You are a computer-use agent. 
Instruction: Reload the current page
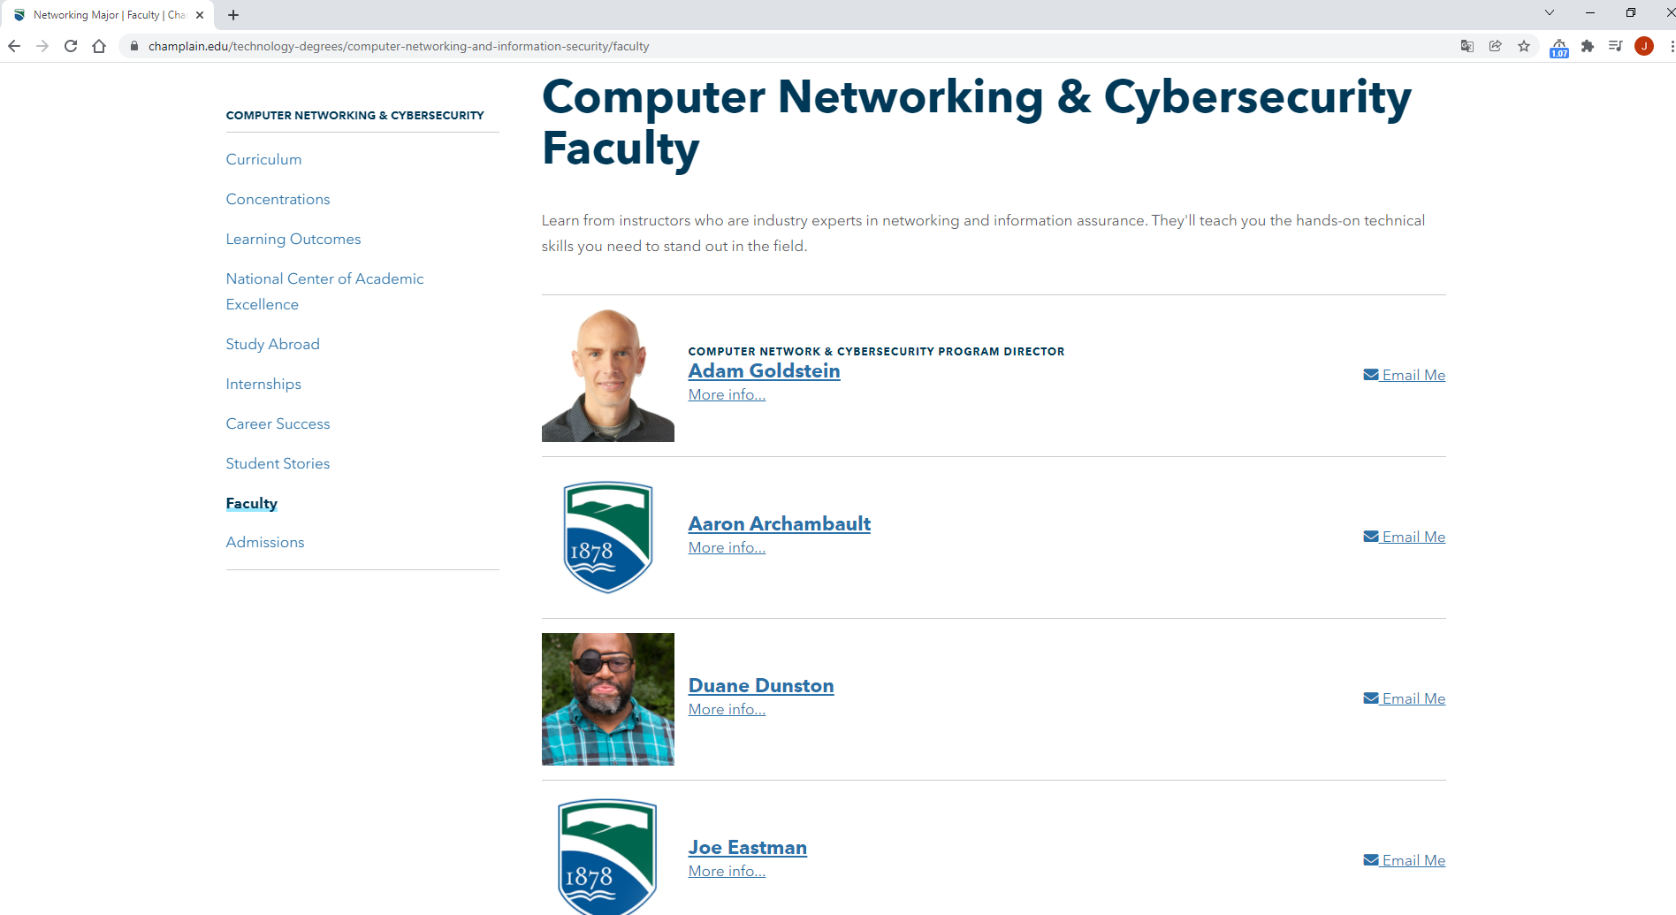coord(71,46)
